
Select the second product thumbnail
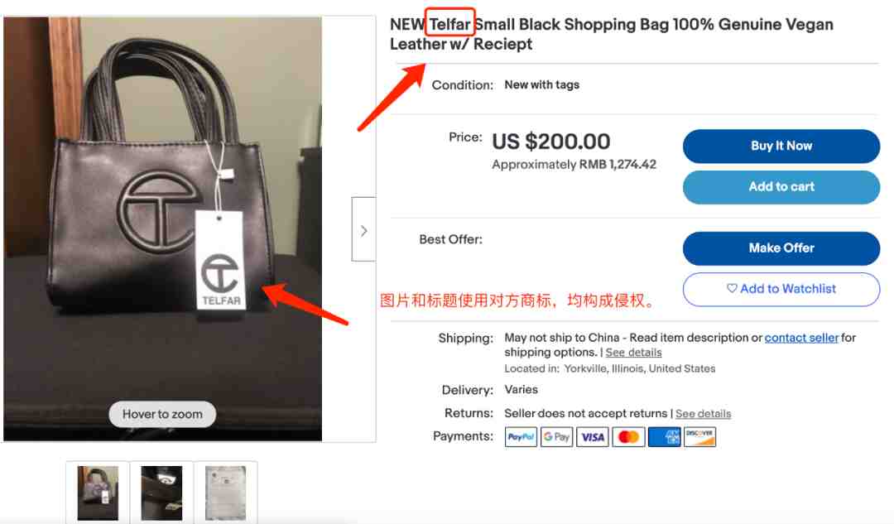(162, 493)
